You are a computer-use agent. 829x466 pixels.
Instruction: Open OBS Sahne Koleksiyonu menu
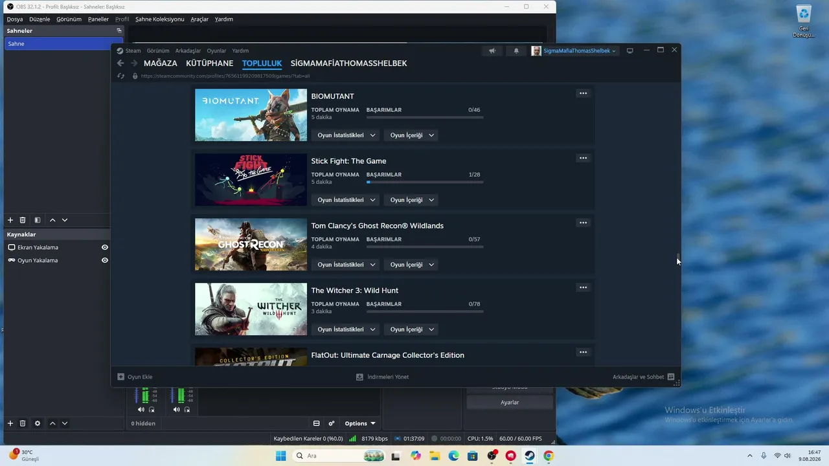159,19
